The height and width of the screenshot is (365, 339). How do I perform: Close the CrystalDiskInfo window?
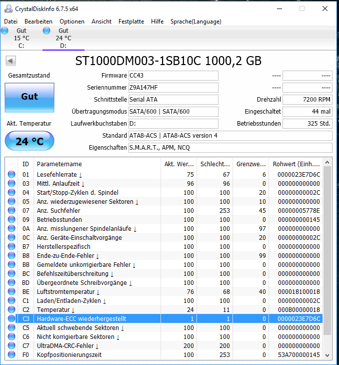point(325,9)
